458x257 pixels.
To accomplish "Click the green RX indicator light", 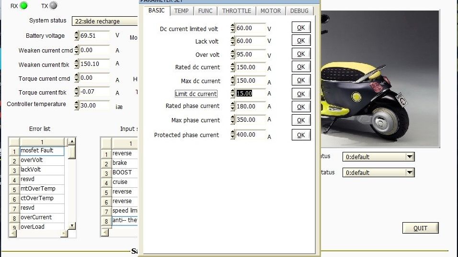I will pos(23,6).
